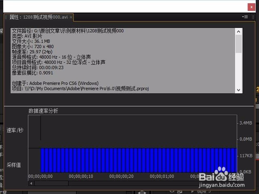Click the created-by line Adobe Premiere Pro CS6

[x=55, y=83]
